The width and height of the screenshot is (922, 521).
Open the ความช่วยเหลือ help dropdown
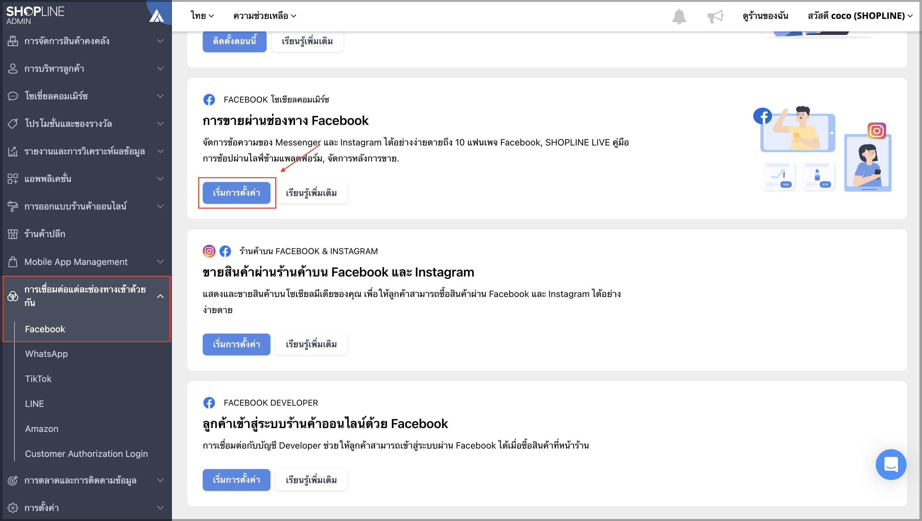pyautogui.click(x=265, y=16)
